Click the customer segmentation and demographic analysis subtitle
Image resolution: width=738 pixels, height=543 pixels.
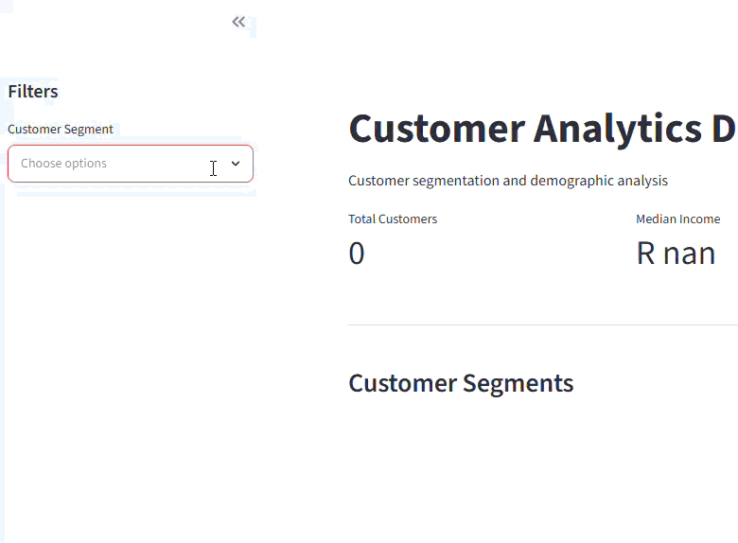click(x=508, y=181)
